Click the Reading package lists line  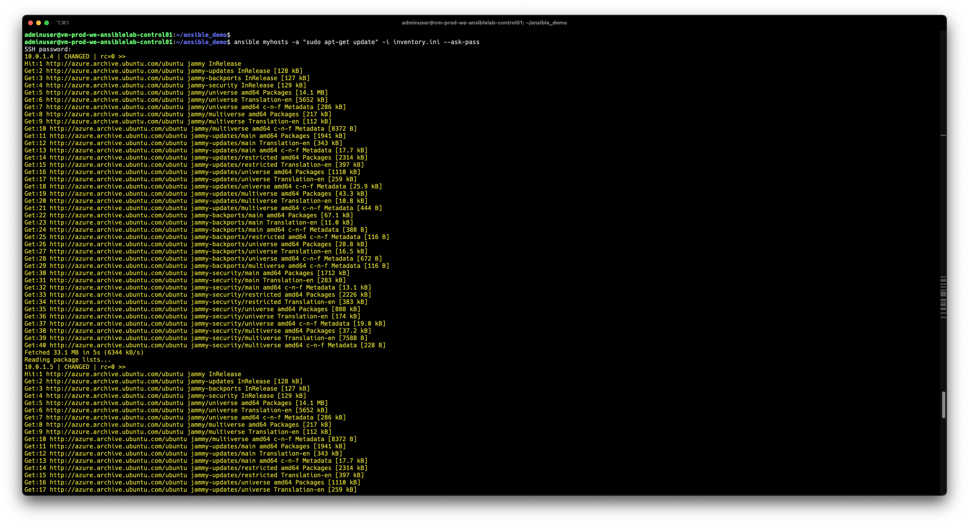point(67,360)
